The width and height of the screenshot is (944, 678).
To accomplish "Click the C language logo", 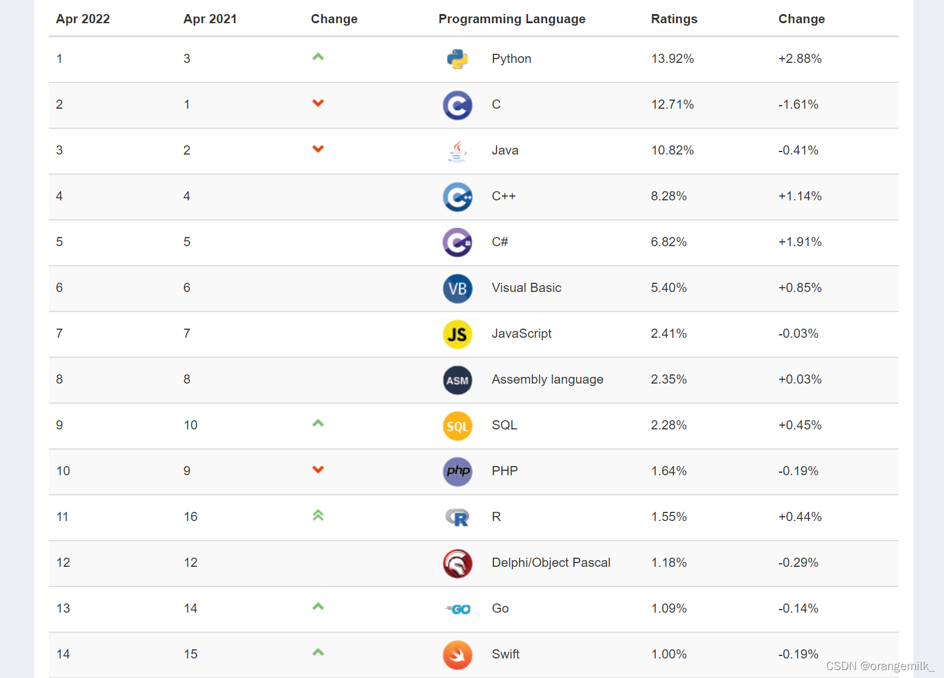I will coord(457,105).
